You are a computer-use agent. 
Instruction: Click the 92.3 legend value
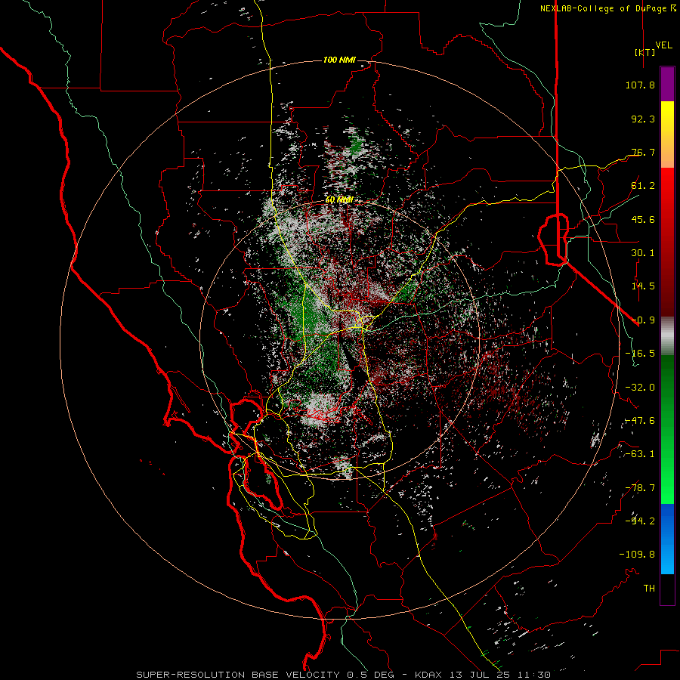pos(643,119)
